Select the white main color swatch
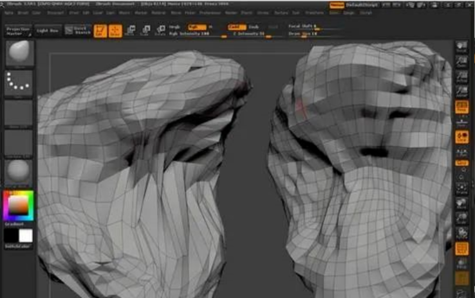This screenshot has width=475, height=298. [x=26, y=236]
